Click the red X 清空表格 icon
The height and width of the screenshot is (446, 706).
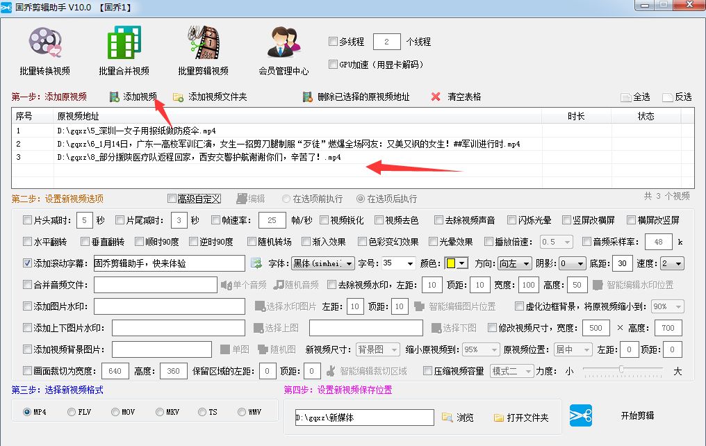[x=436, y=97]
